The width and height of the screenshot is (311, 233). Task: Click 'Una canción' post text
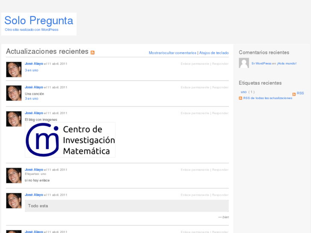[34, 94]
